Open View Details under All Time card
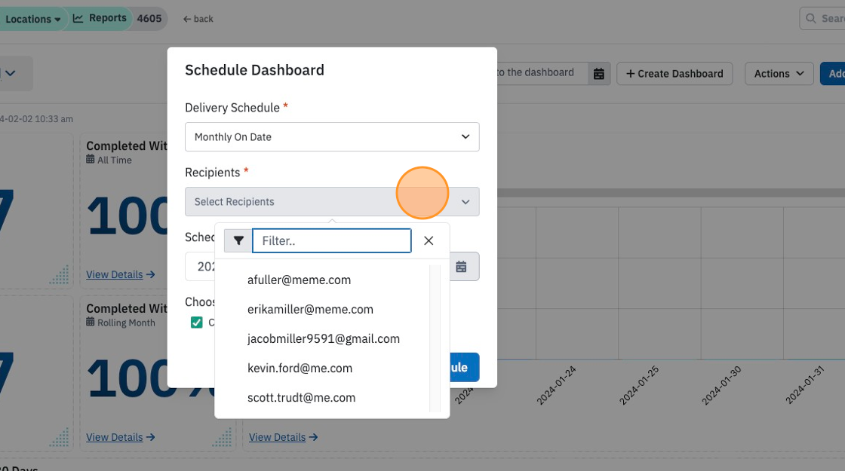The width and height of the screenshot is (845, 471). tap(121, 274)
